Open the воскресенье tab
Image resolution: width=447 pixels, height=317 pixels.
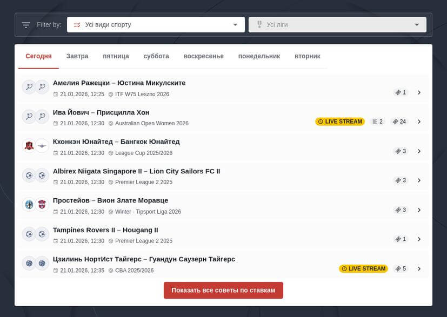pyautogui.click(x=203, y=56)
